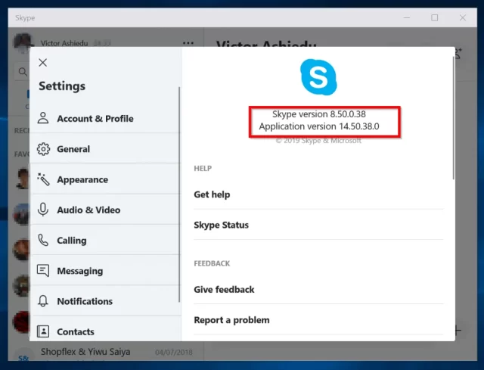The height and width of the screenshot is (370, 484).
Task: Open Contacts settings
Action: coord(105,331)
